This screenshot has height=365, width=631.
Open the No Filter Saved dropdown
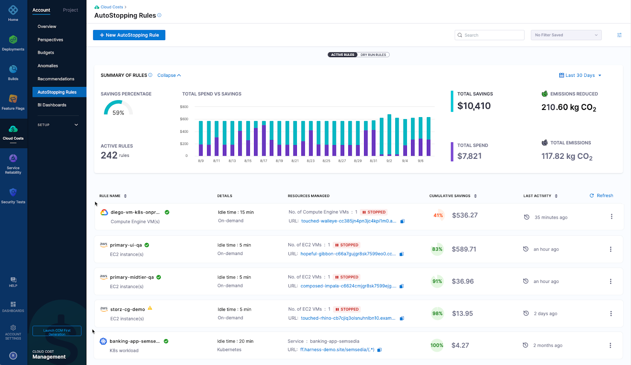pyautogui.click(x=566, y=35)
